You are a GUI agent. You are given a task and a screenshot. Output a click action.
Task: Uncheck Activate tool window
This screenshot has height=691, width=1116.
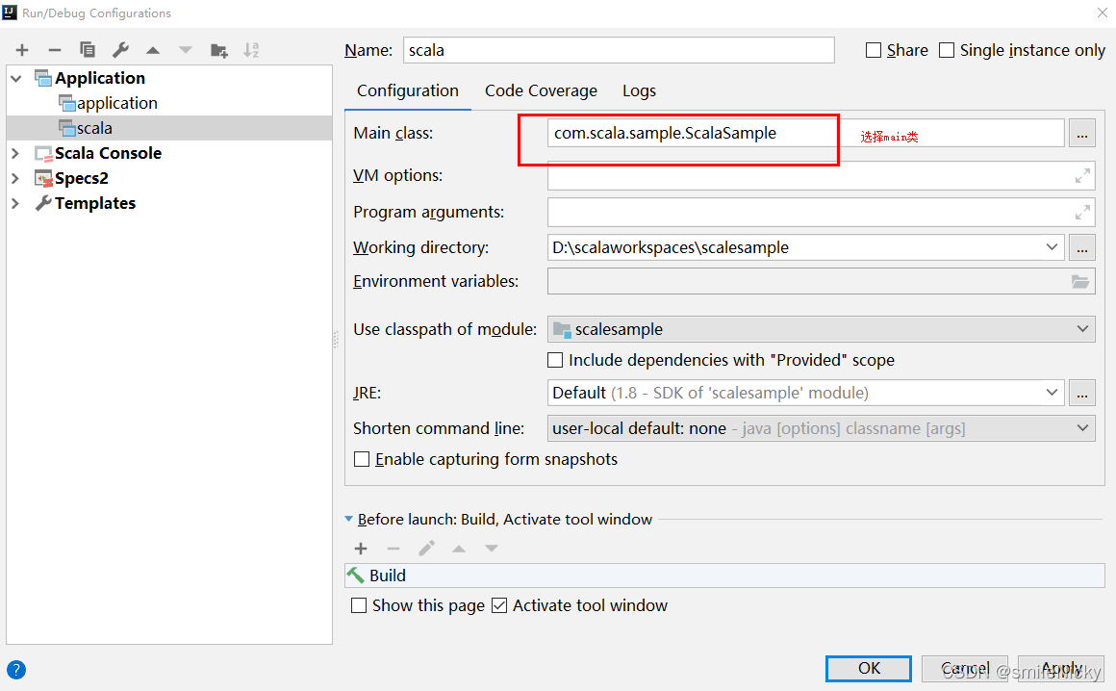pyautogui.click(x=499, y=605)
